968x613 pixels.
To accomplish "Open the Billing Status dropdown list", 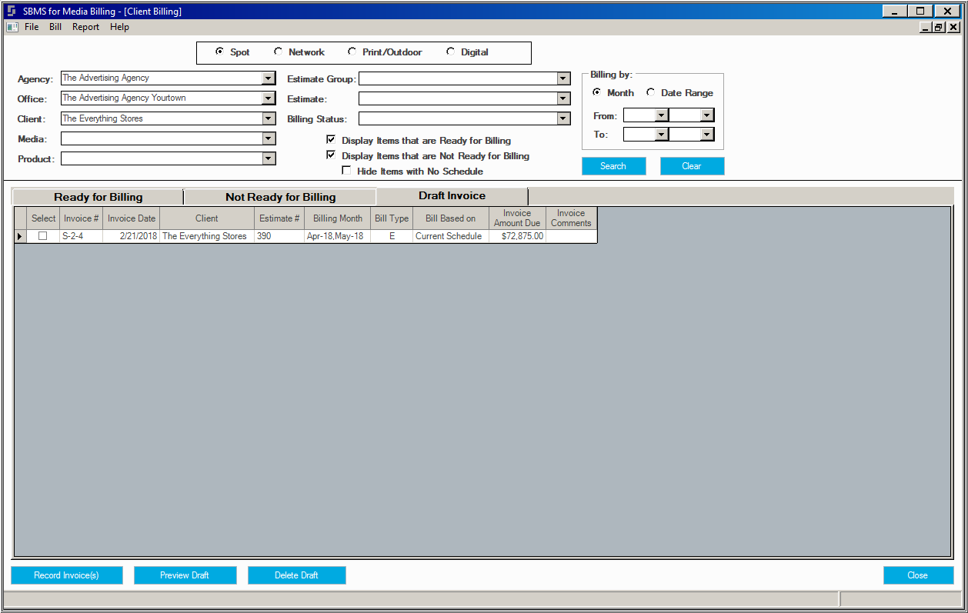I will click(x=563, y=118).
